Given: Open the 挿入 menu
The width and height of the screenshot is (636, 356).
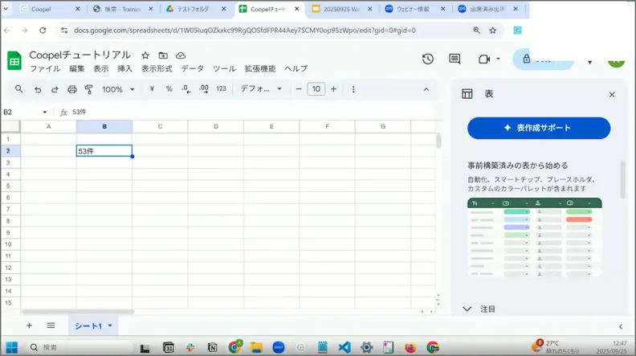Looking at the screenshot, I should 125,68.
